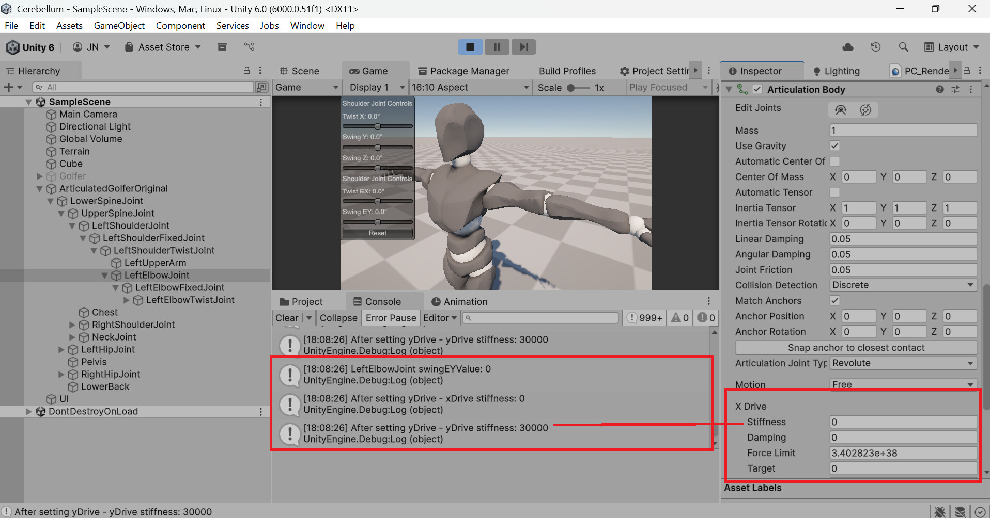Viewport: 990px width, 518px height.
Task: Select the Edit Joints anchor editing tool icon
Action: (841, 109)
